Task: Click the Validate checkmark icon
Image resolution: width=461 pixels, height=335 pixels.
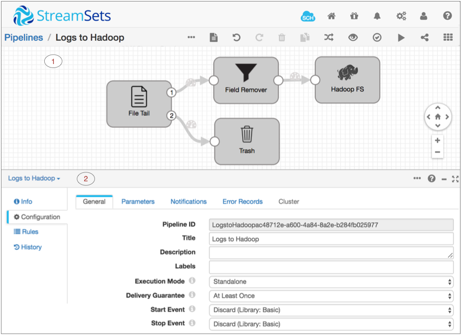Action: 377,37
